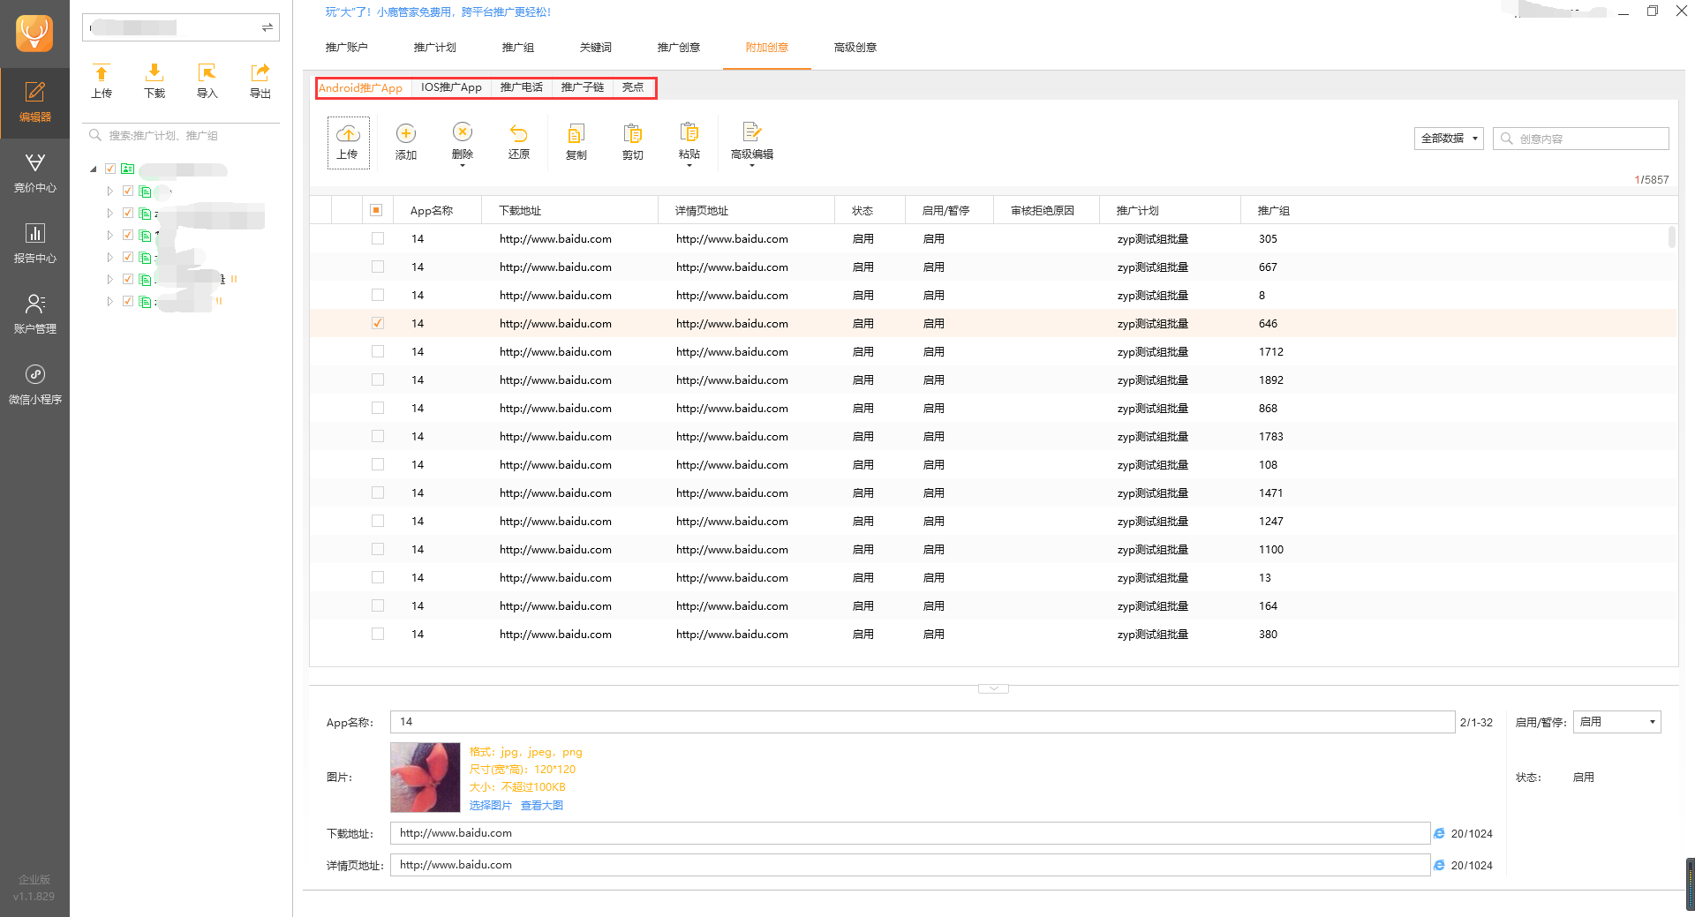Click the top promo banner link

(438, 12)
